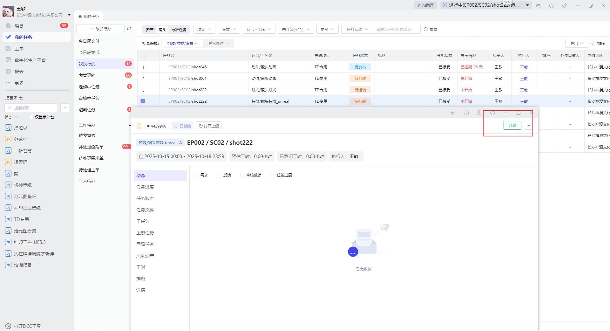Screen dimensions: 610x331
Task: Click the pin icon in title bar
Action: [x=564, y=6]
